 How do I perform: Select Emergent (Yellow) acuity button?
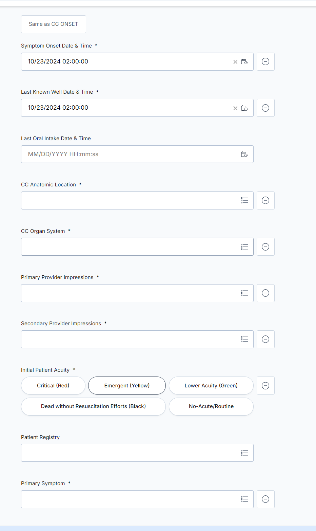click(x=127, y=386)
